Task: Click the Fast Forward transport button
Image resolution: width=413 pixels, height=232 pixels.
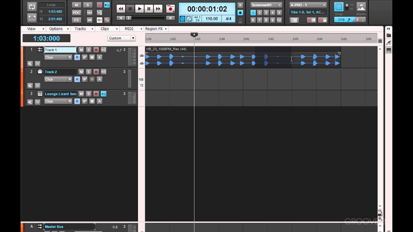Action: (158, 9)
